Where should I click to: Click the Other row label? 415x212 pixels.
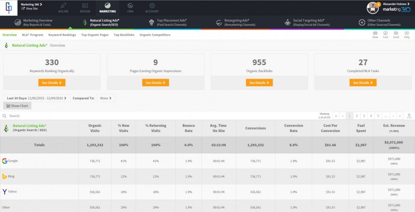tap(6, 207)
